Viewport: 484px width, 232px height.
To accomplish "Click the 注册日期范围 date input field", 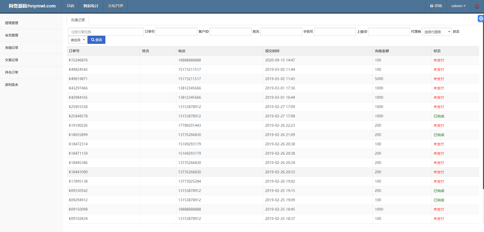I will (x=105, y=31).
